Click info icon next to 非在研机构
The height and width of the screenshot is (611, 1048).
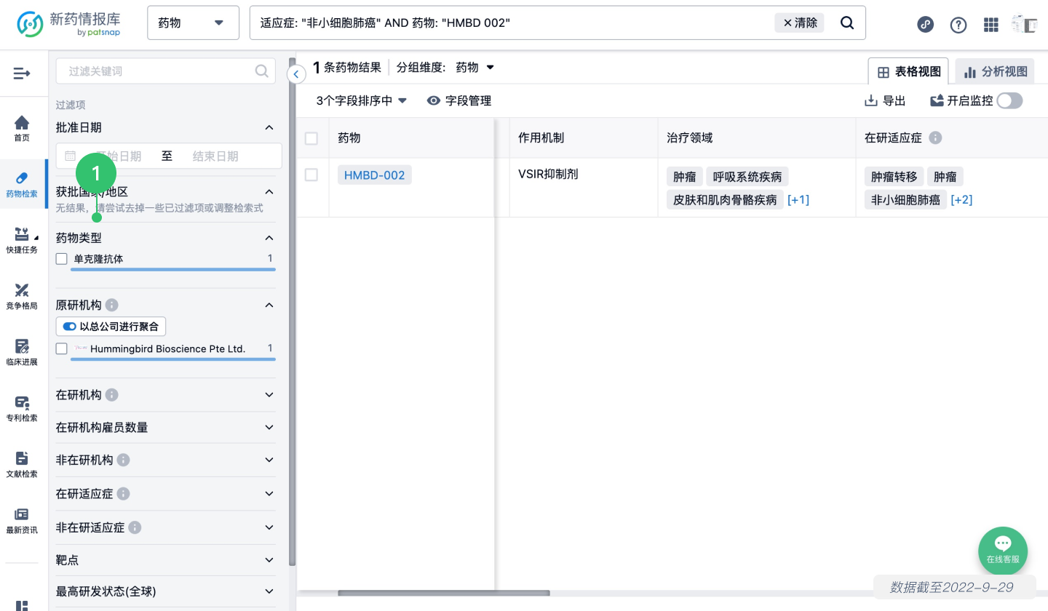pos(124,460)
